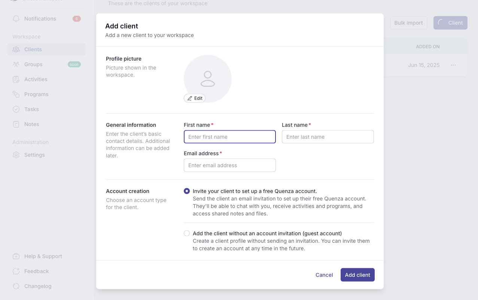The height and width of the screenshot is (300, 478).
Task: Click the Groups sidebar icon
Action: pyautogui.click(x=16, y=64)
